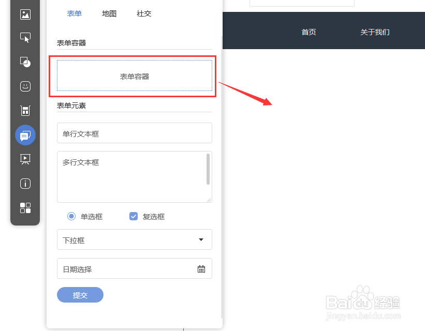Image resolution: width=425 pixels, height=331 pixels.
Task: Open 关于我们 in the page navigation
Action: pos(375,32)
